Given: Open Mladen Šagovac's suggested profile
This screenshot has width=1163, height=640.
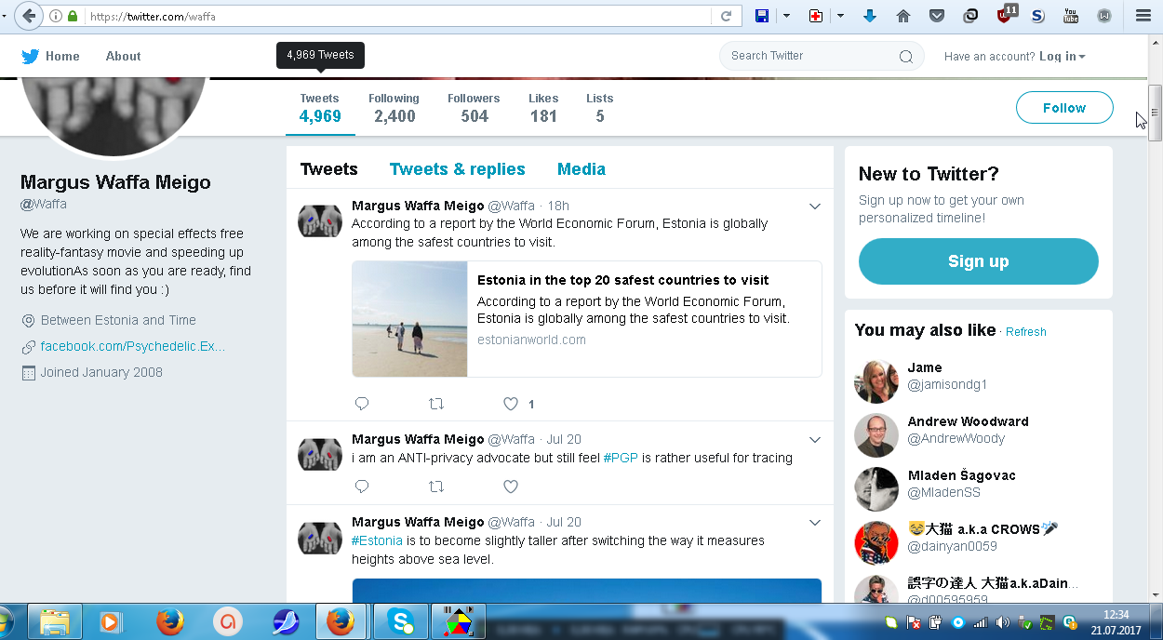Looking at the screenshot, I should tap(962, 475).
